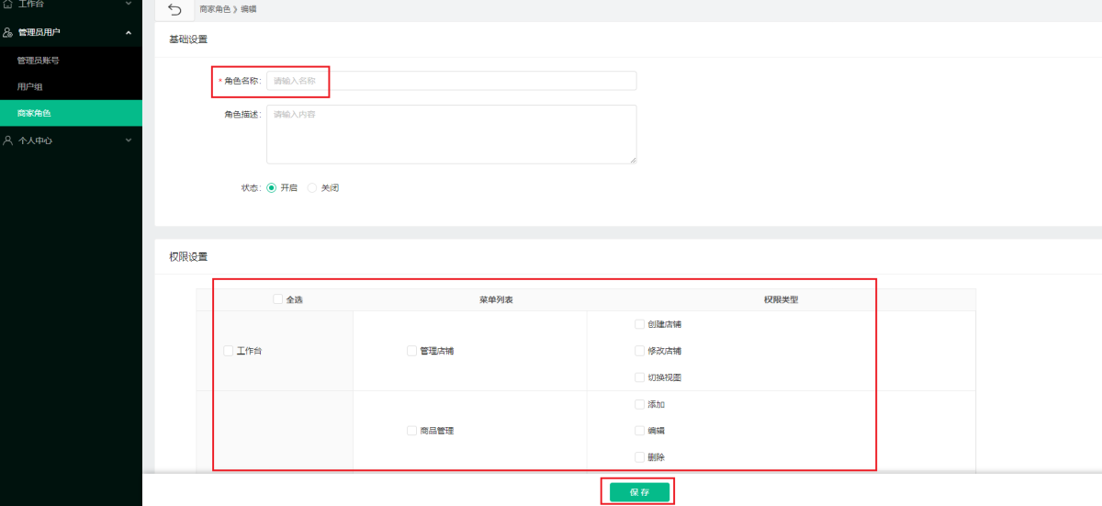This screenshot has height=506, width=1102.
Task: Click the 角色名称 input field
Action: (451, 81)
